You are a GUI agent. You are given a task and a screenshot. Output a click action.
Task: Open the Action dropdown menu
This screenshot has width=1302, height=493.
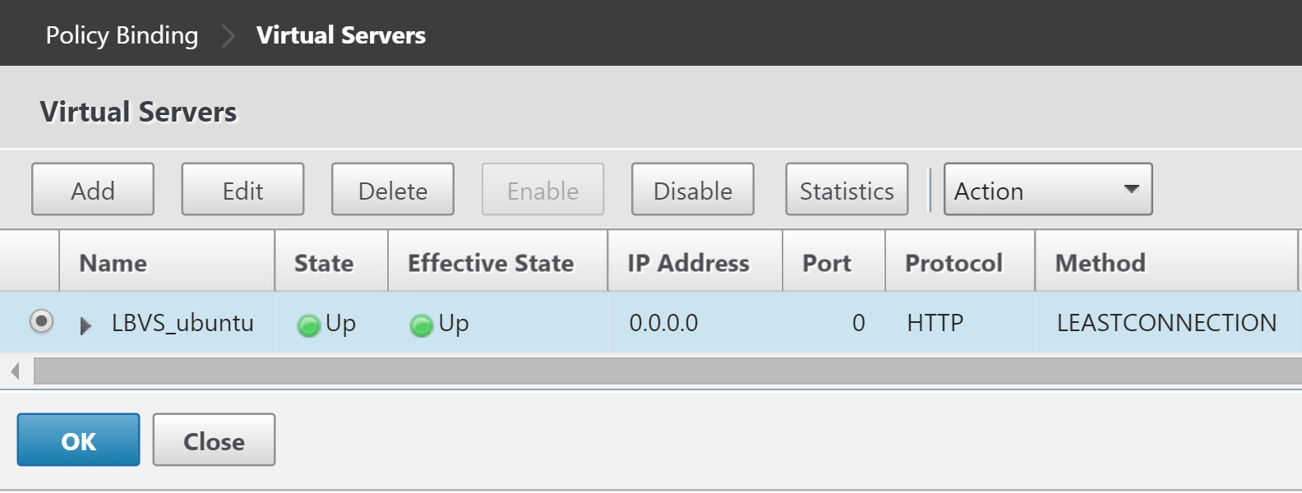click(x=1048, y=190)
